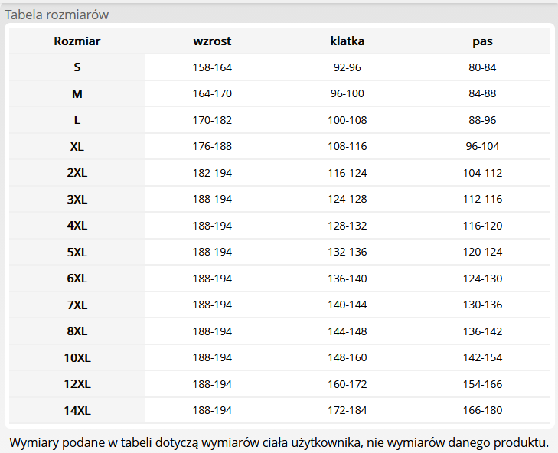
Task: Click the 'Tabela rozmiarów' heading
Action: tap(57, 15)
